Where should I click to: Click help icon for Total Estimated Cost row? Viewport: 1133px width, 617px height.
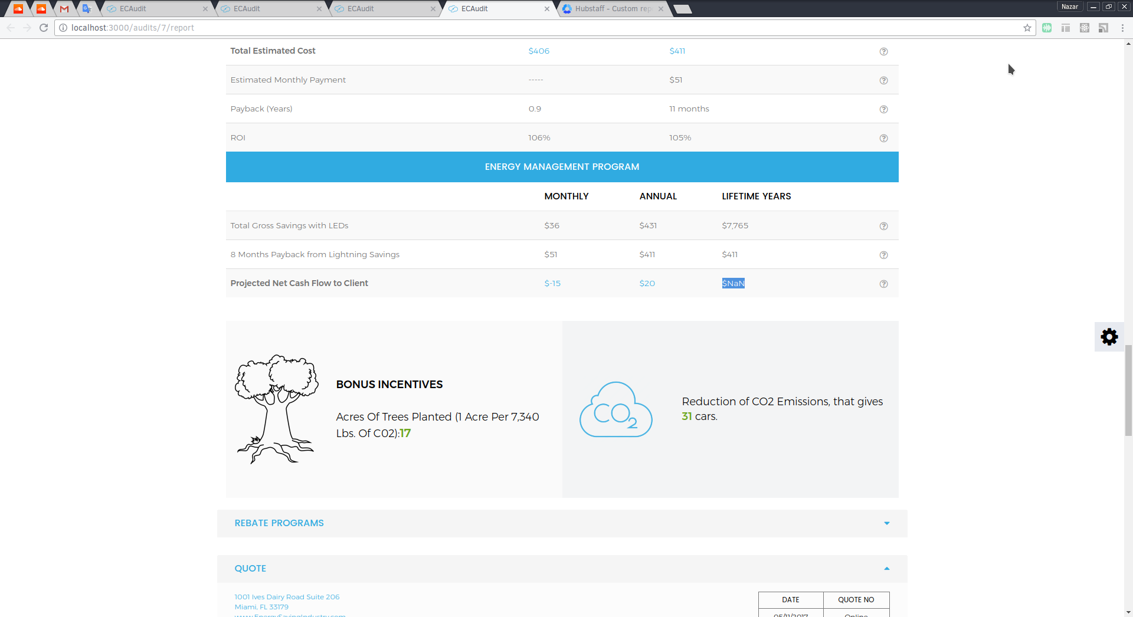883,51
